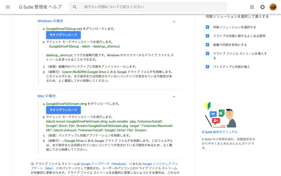Screen dimensions: 281x176
Task: Toggle the Mac の場合 heading
Action: pos(47,96)
